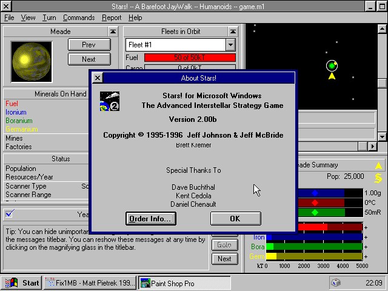Click the yellow arrow icon in Meade Summary
Viewport: 388px width, 291px height.
pos(378,166)
